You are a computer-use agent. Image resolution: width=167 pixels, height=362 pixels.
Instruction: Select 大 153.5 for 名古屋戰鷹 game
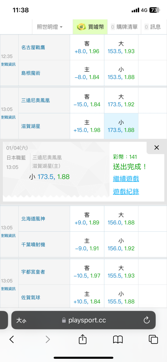121,47
